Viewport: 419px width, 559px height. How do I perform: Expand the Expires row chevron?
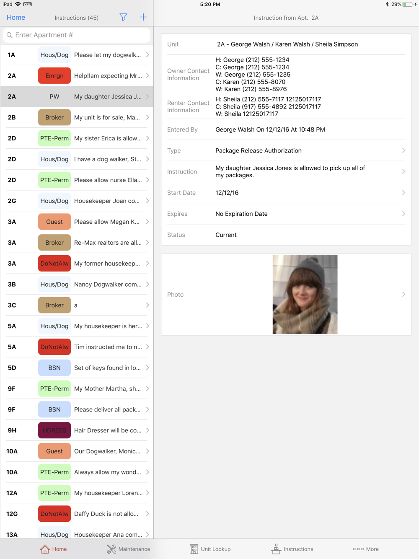tap(403, 214)
